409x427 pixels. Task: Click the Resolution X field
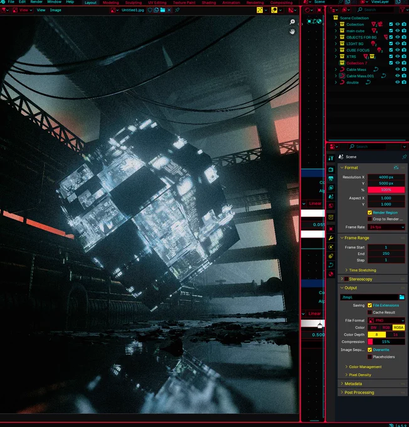point(386,177)
